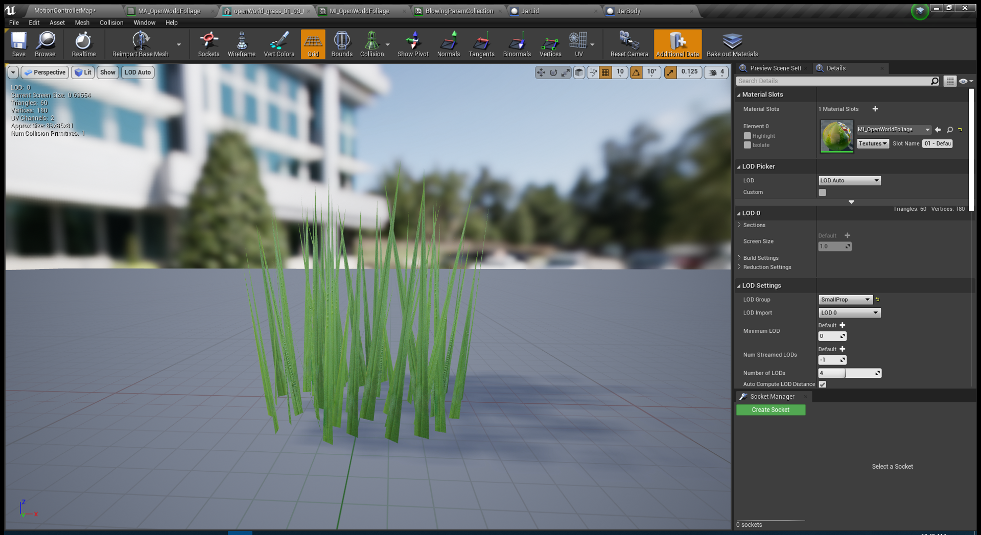Toggle Realtime viewport rendering
Viewport: 981px width, 535px height.
coord(83,44)
